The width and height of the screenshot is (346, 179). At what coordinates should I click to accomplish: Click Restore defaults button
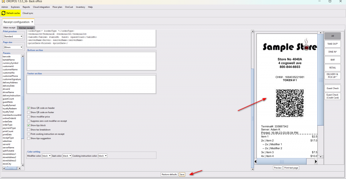coord(169,174)
